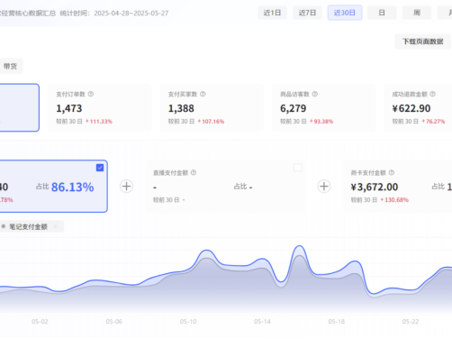The height and width of the screenshot is (339, 452).
Task: Click the 05-14 chart date label
Action: pos(262,322)
